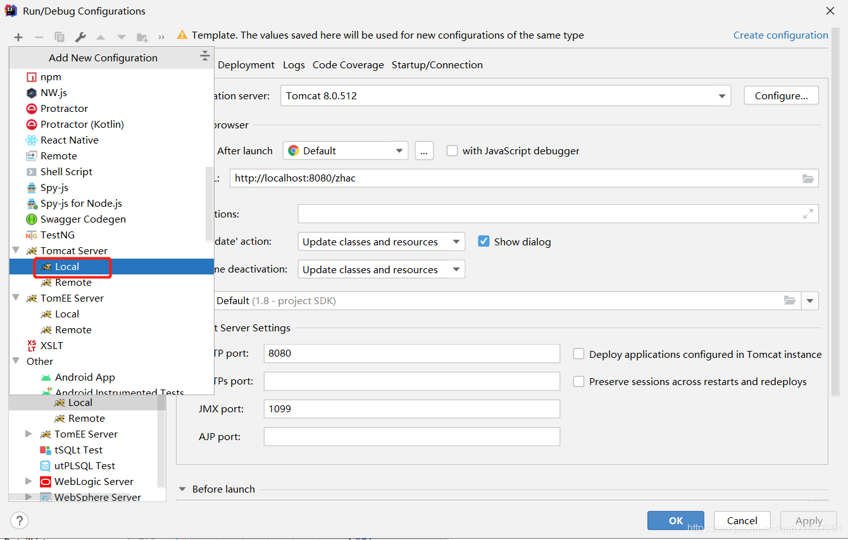This screenshot has height=540, width=848.
Task: Open the On 'Update' action dropdown
Action: pos(381,242)
